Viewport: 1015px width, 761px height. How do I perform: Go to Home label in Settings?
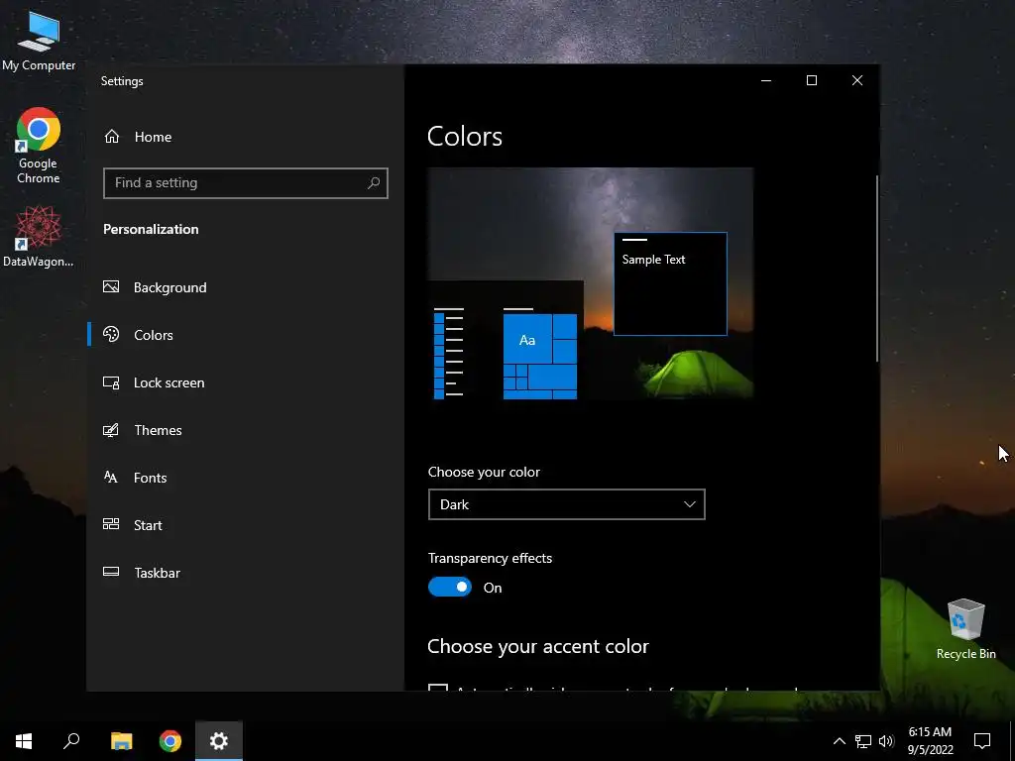153,137
